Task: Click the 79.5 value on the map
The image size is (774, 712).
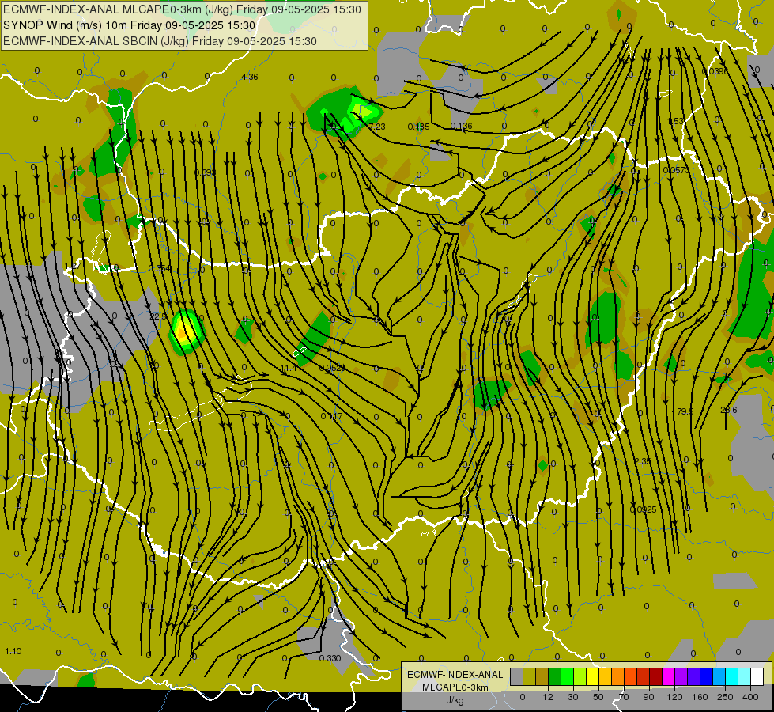Action: [685, 411]
